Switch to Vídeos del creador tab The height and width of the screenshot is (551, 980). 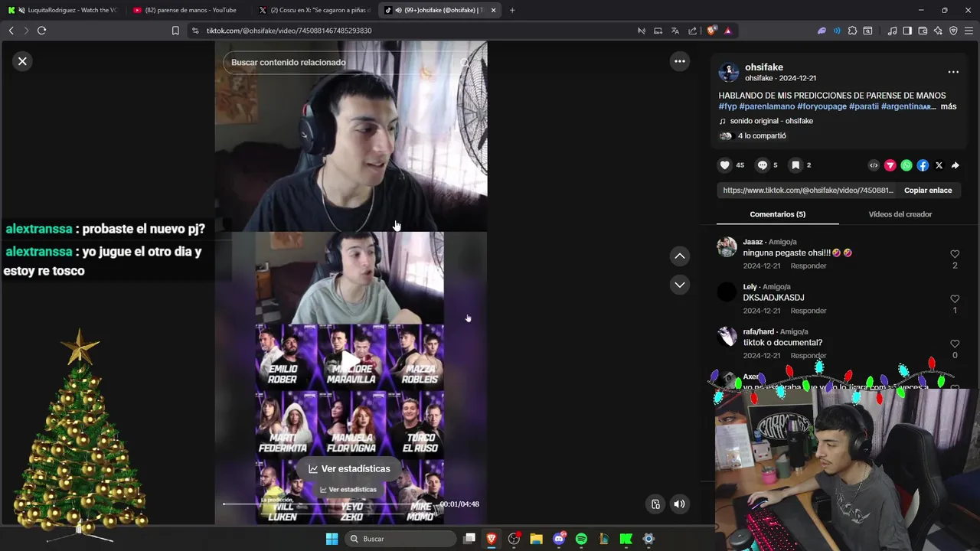[900, 214]
